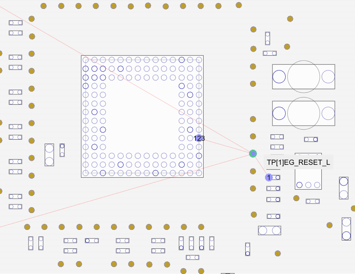The image size is (355, 274).
Task: Select left pad of the upper capacitor
Action: (279, 76)
